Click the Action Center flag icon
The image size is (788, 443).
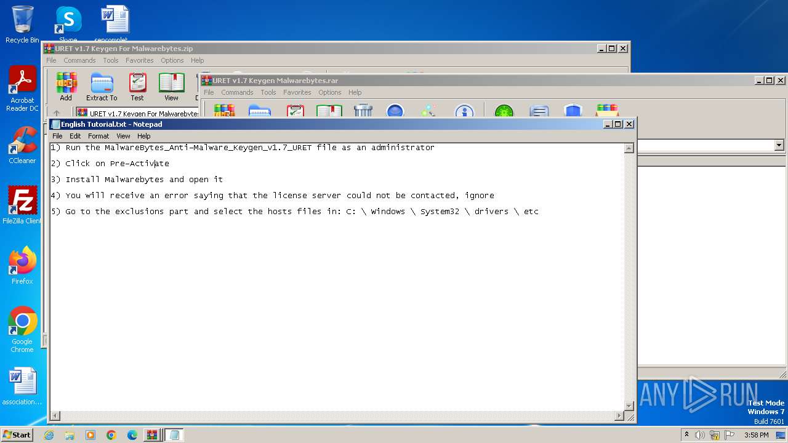[x=730, y=435]
